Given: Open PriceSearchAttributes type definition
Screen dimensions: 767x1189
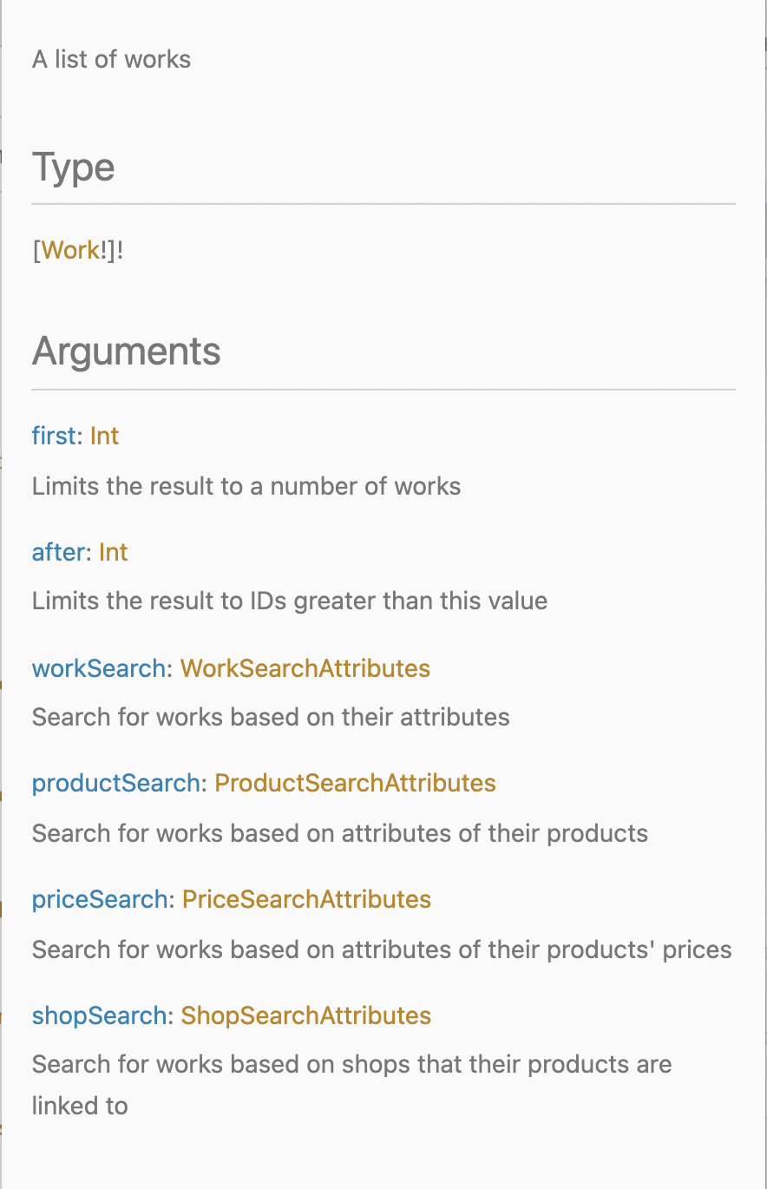Looking at the screenshot, I should click(x=306, y=899).
